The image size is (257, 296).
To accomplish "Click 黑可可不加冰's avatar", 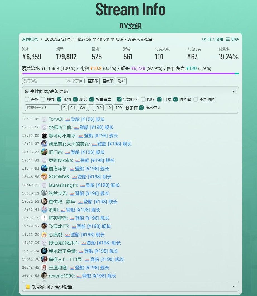I will (44, 135).
